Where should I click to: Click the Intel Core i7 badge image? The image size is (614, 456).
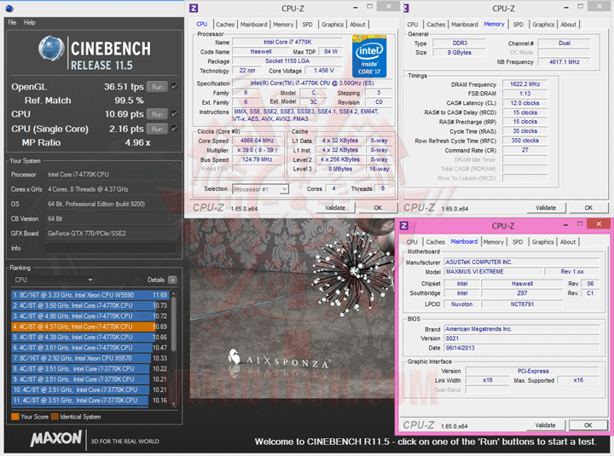pyautogui.click(x=369, y=56)
